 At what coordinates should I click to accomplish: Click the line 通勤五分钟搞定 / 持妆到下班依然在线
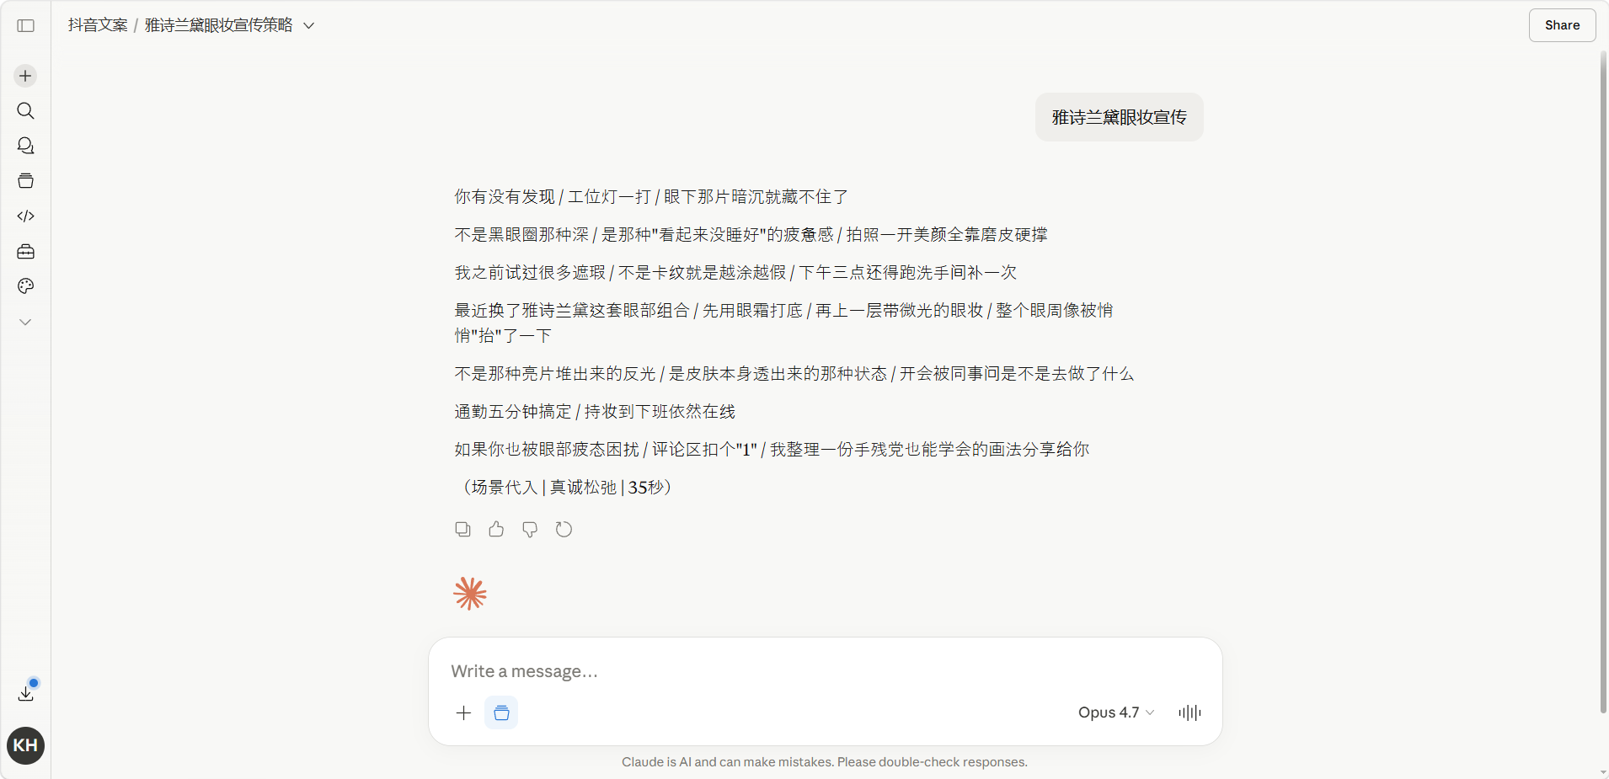point(595,412)
